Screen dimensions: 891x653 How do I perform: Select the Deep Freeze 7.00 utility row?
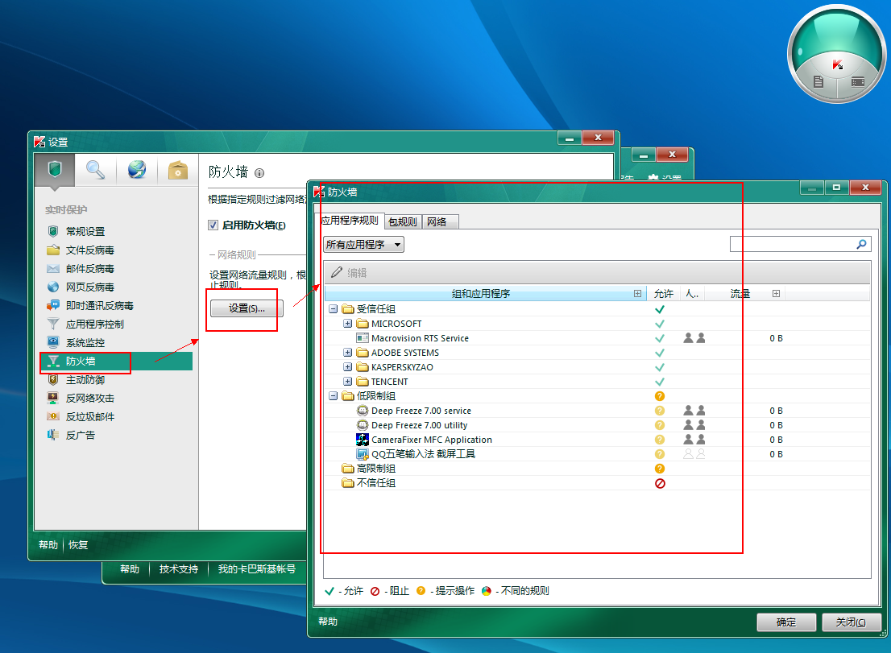(x=597, y=425)
